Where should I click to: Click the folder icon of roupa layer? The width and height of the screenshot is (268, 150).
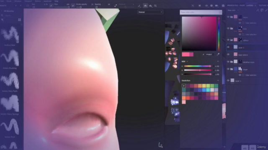point(232,69)
